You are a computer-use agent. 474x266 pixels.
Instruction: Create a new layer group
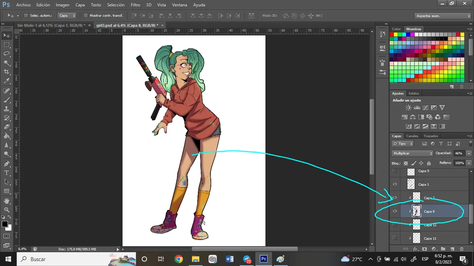[x=443, y=249]
